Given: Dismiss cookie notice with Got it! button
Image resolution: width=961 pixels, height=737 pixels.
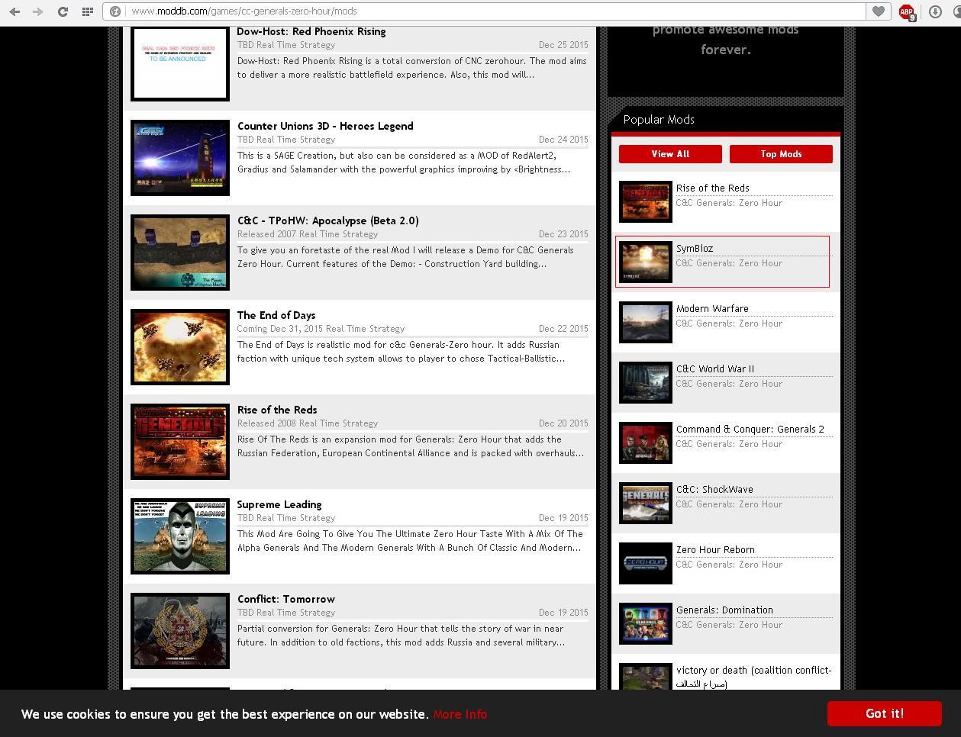Looking at the screenshot, I should tap(885, 713).
